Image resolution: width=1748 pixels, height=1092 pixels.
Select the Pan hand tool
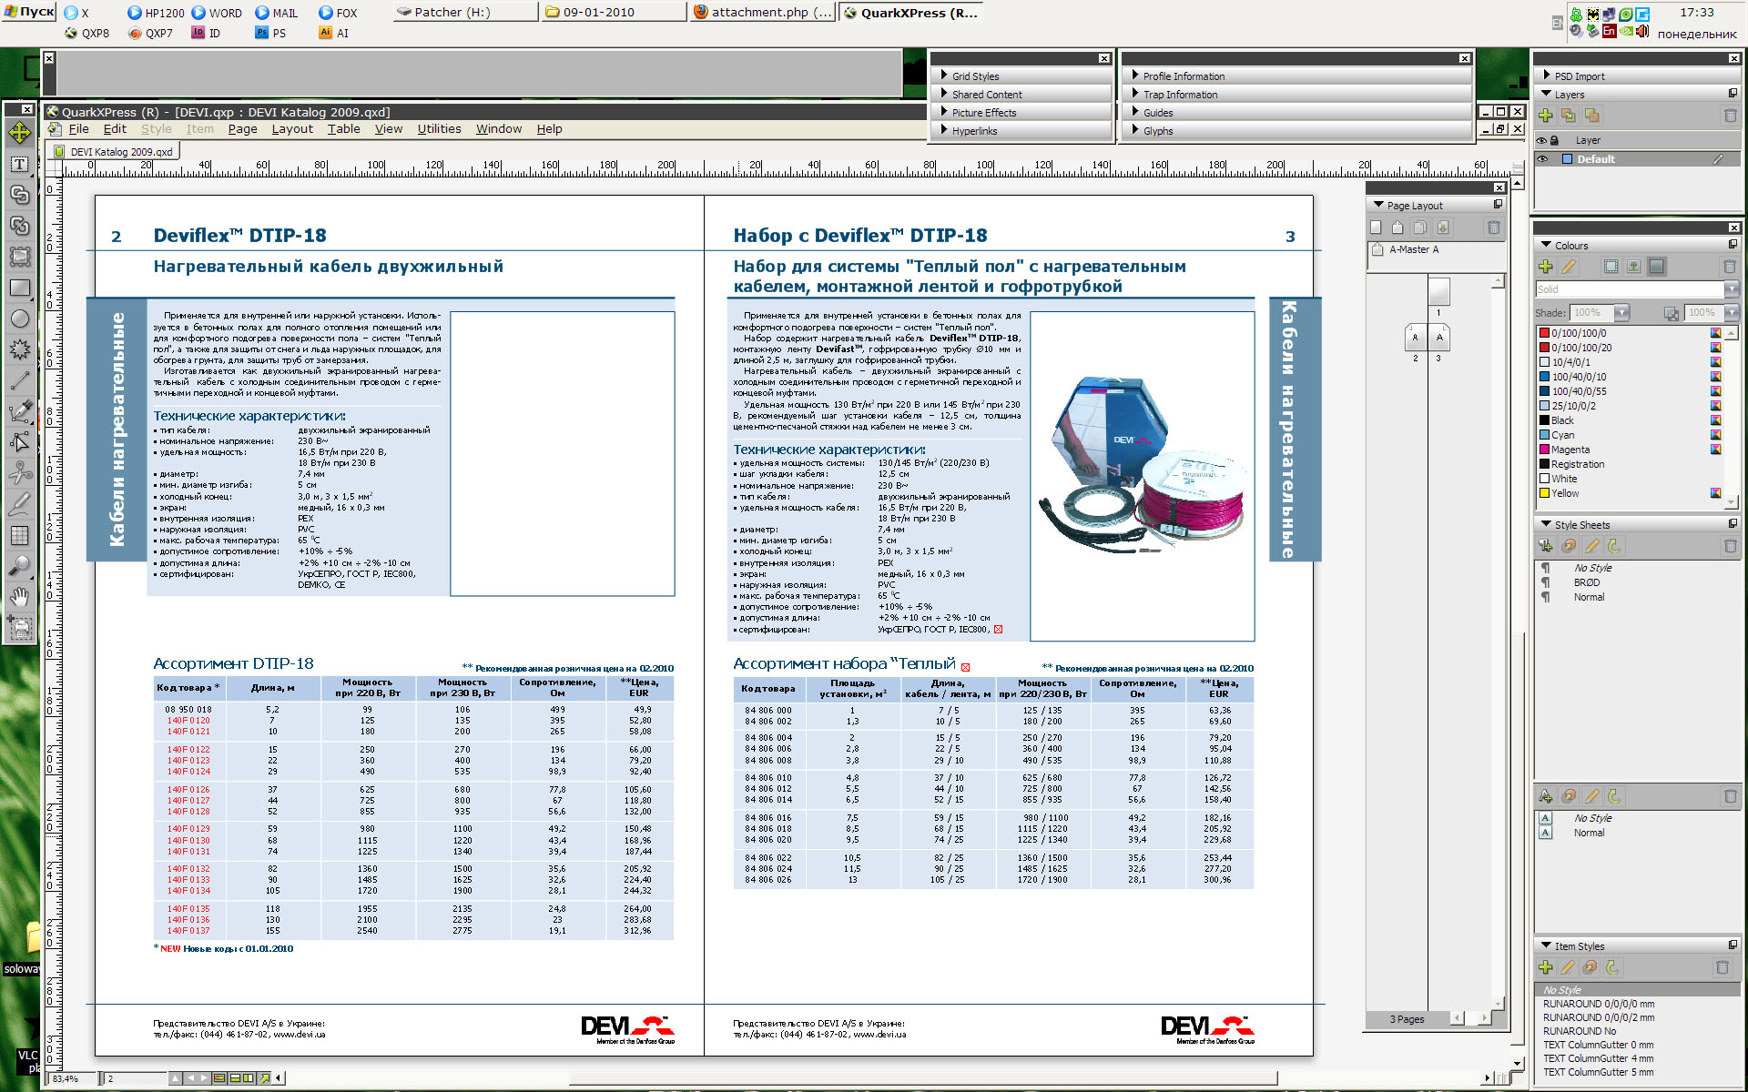pos(19,597)
